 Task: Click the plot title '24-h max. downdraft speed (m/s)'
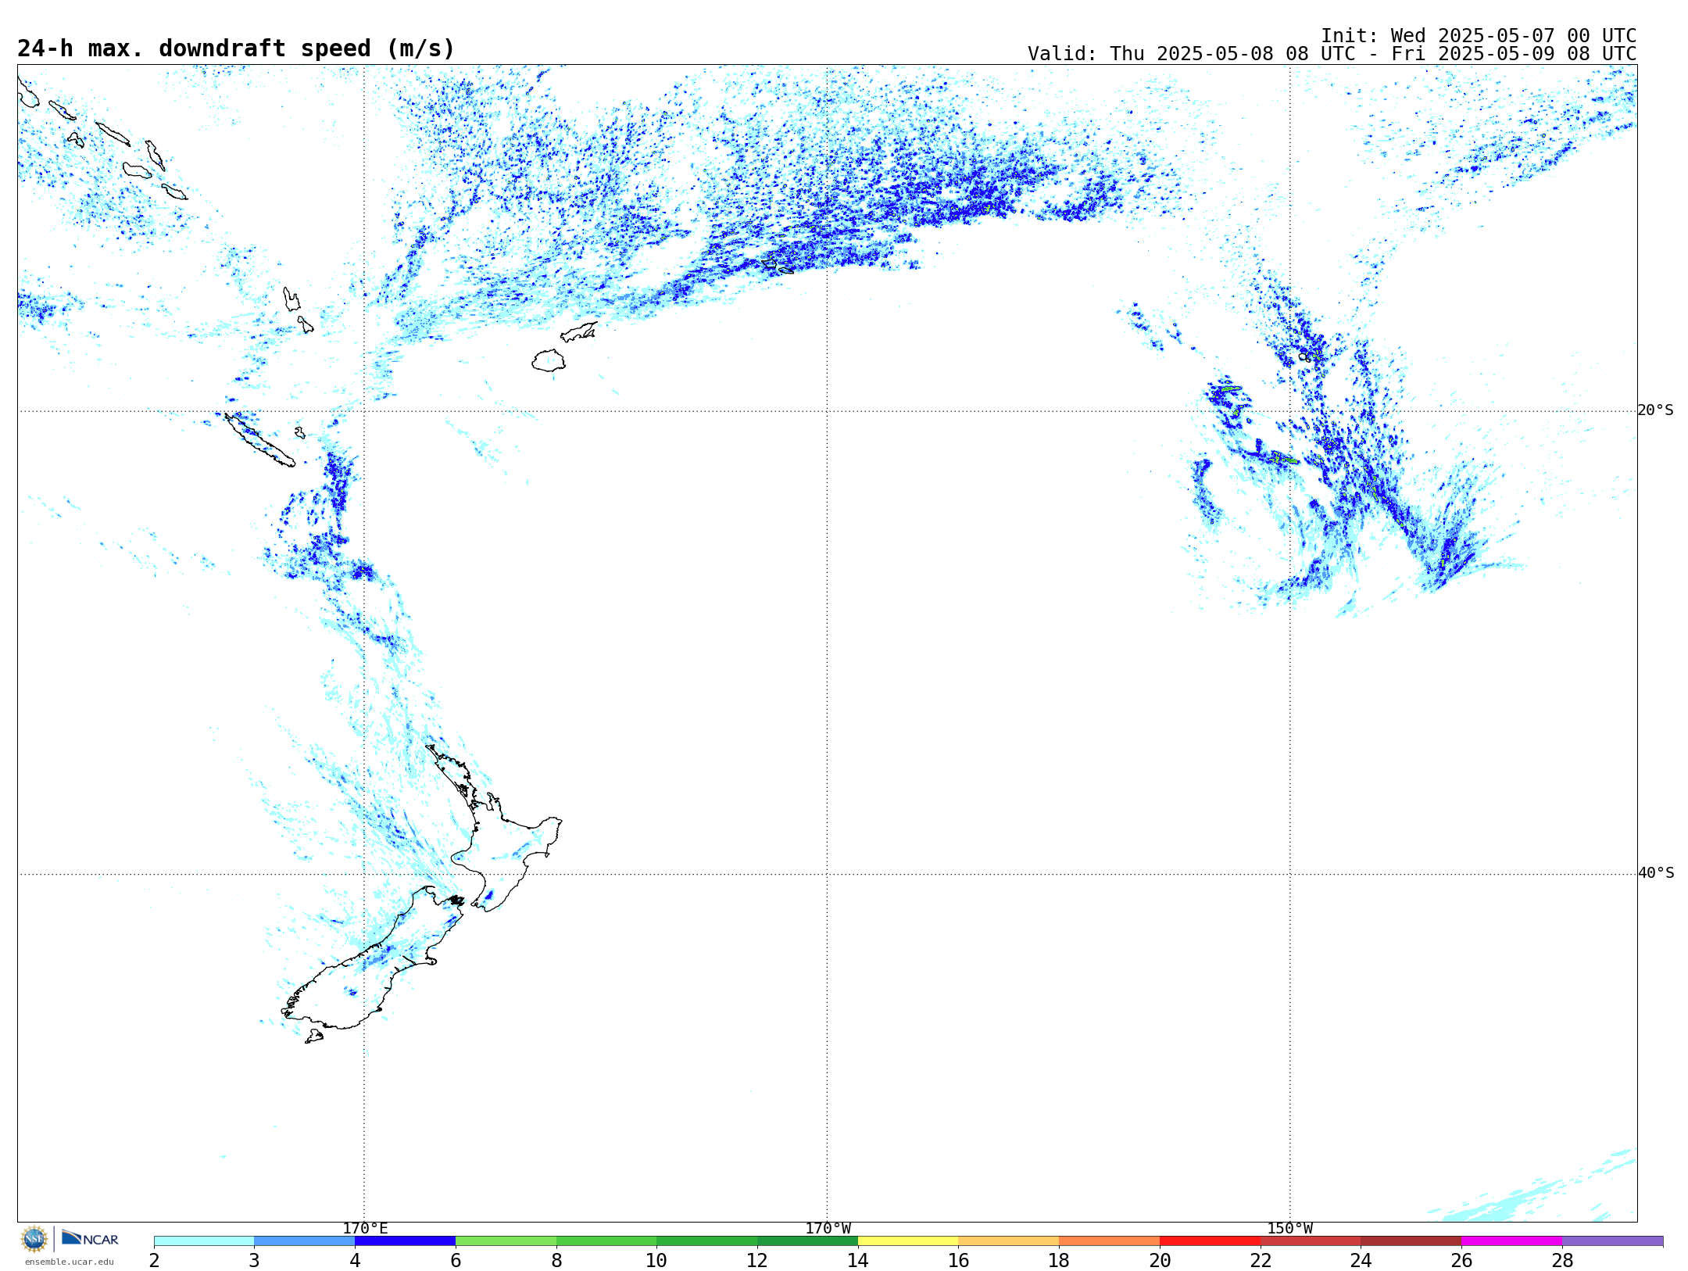tap(235, 48)
